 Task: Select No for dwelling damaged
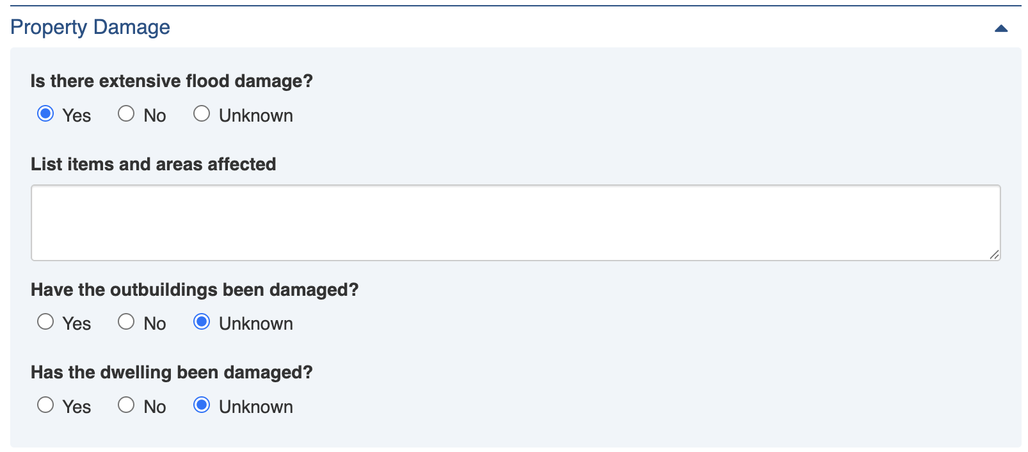126,405
